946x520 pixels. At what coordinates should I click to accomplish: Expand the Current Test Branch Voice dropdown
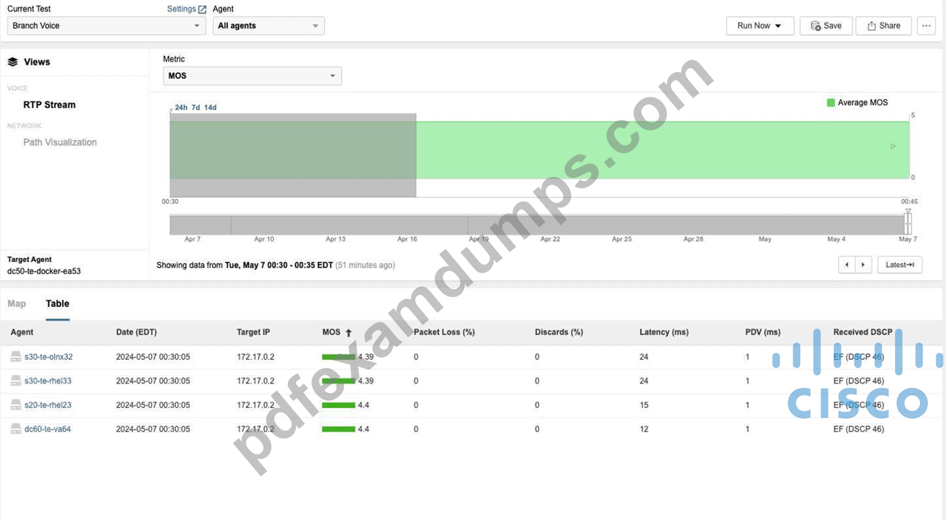107,26
